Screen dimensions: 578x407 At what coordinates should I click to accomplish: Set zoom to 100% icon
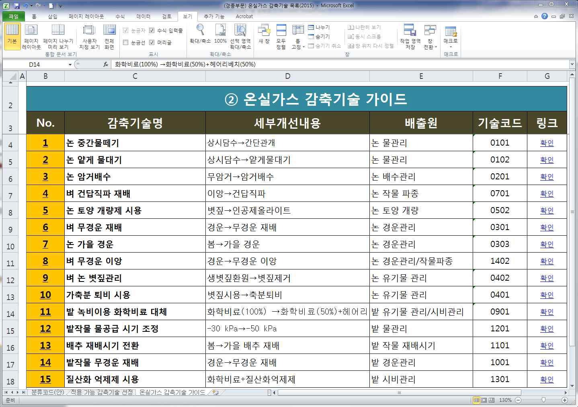coord(220,34)
